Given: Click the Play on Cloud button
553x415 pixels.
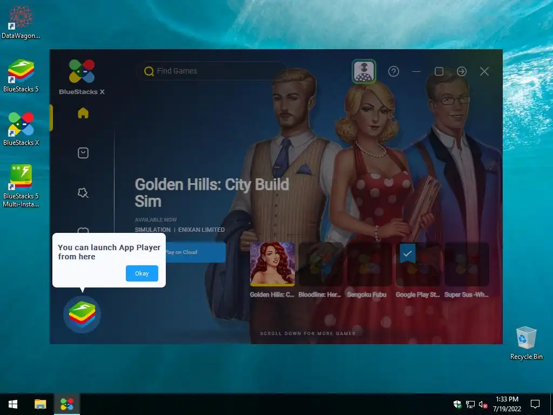Looking at the screenshot, I should pyautogui.click(x=195, y=252).
